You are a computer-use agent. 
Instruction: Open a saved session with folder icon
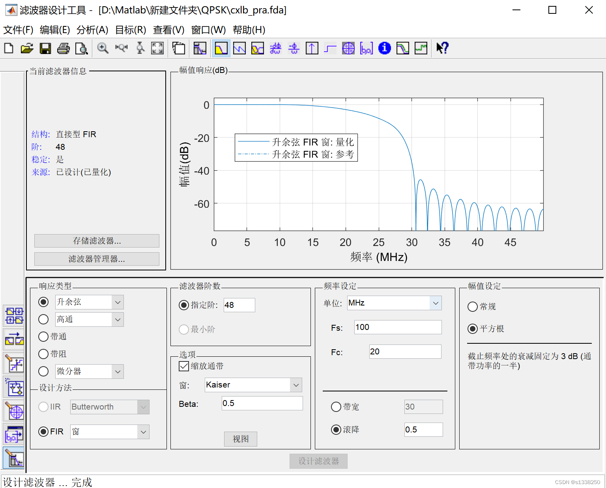[x=27, y=48]
